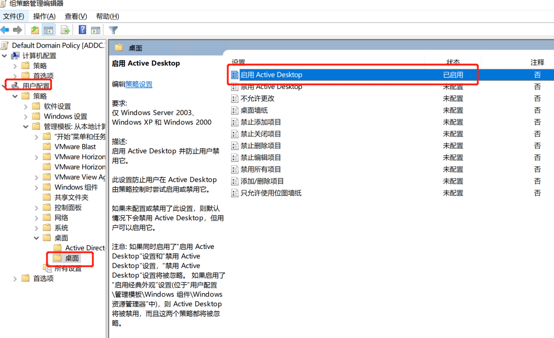Screen dimensions: 554x338
Task: Select the 禁止添加项目 setting name
Action: click(x=261, y=122)
